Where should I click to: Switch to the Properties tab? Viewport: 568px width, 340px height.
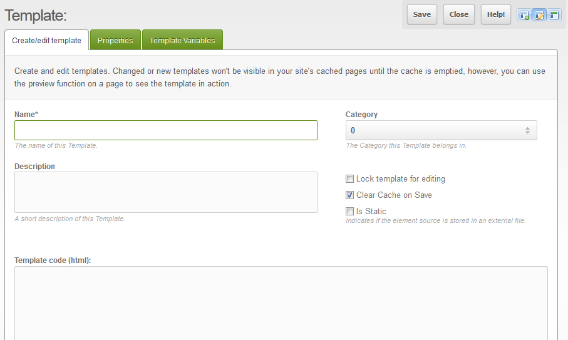click(115, 41)
